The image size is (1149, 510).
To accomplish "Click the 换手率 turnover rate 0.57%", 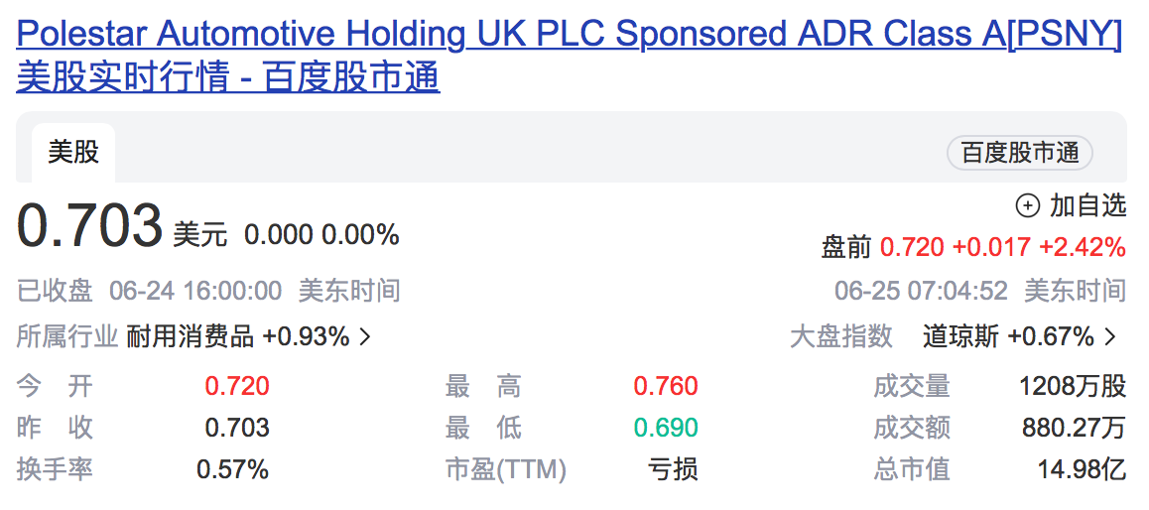I will click(232, 469).
